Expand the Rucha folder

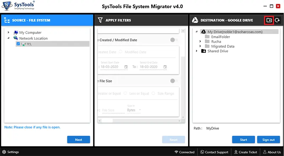pos(200,41)
